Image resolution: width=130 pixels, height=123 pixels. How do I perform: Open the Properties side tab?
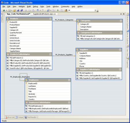[x=128, y=62]
